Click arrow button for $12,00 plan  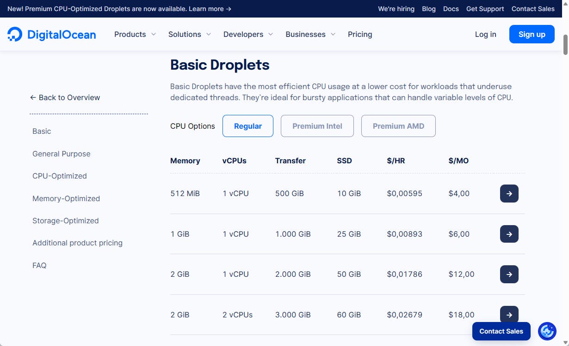tap(509, 274)
